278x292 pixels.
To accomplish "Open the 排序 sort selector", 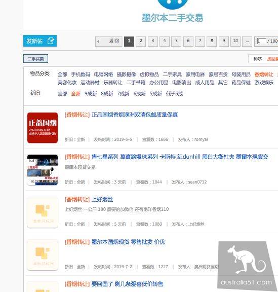I will coord(263,59).
